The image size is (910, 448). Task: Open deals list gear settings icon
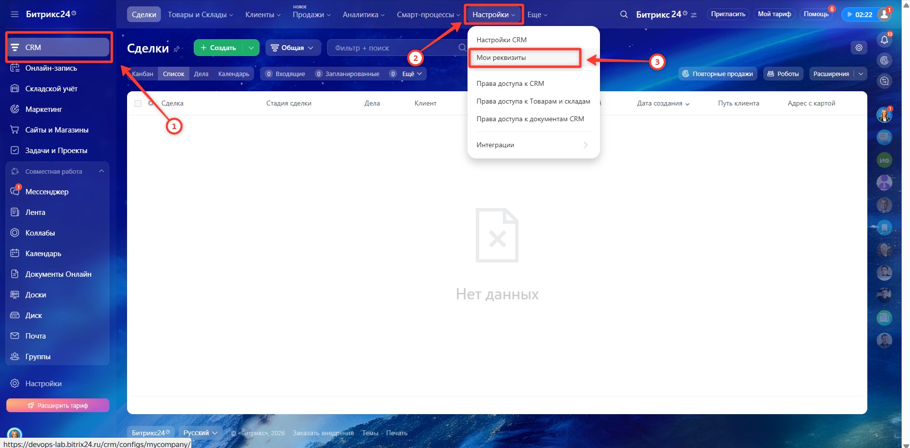[x=858, y=48]
